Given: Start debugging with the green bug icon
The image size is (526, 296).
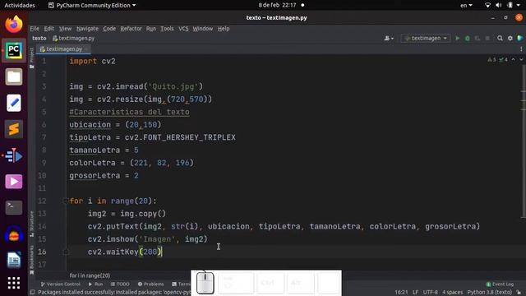Looking at the screenshot, I should tap(468, 39).
